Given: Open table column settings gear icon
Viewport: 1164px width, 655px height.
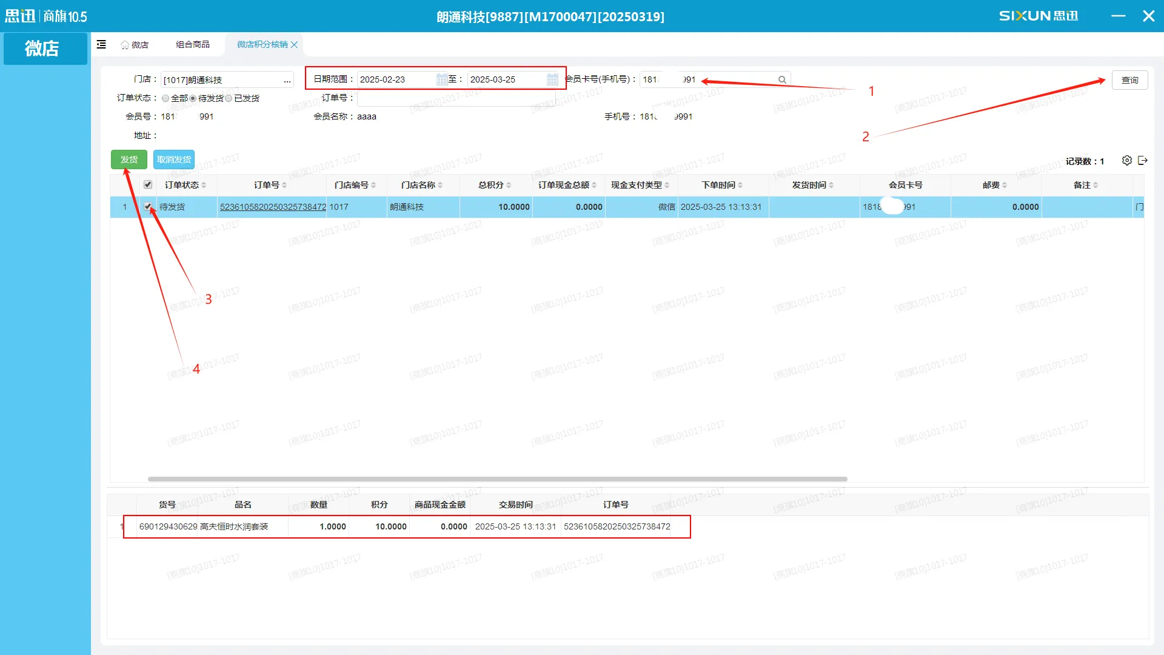Looking at the screenshot, I should tap(1126, 161).
